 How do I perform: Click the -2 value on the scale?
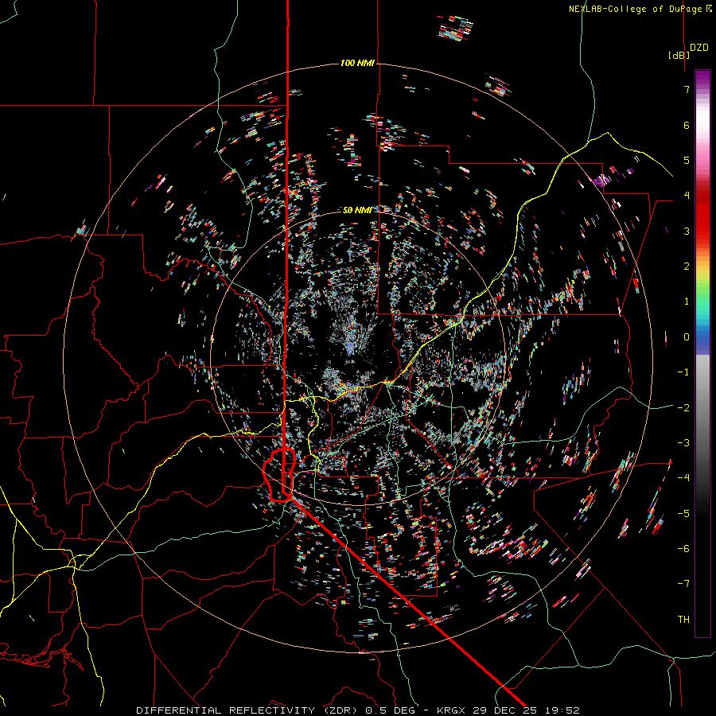coord(683,408)
